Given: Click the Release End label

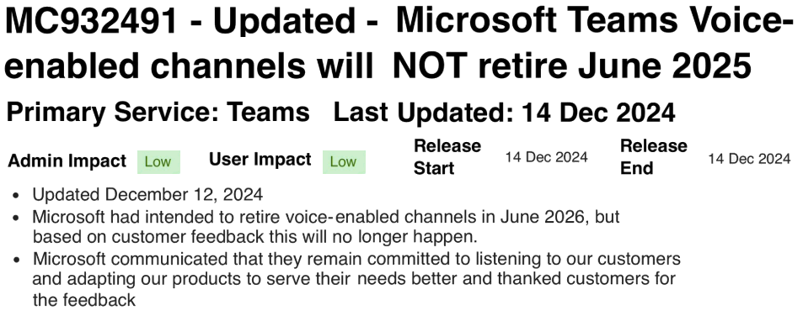Looking at the screenshot, I should tap(654, 156).
